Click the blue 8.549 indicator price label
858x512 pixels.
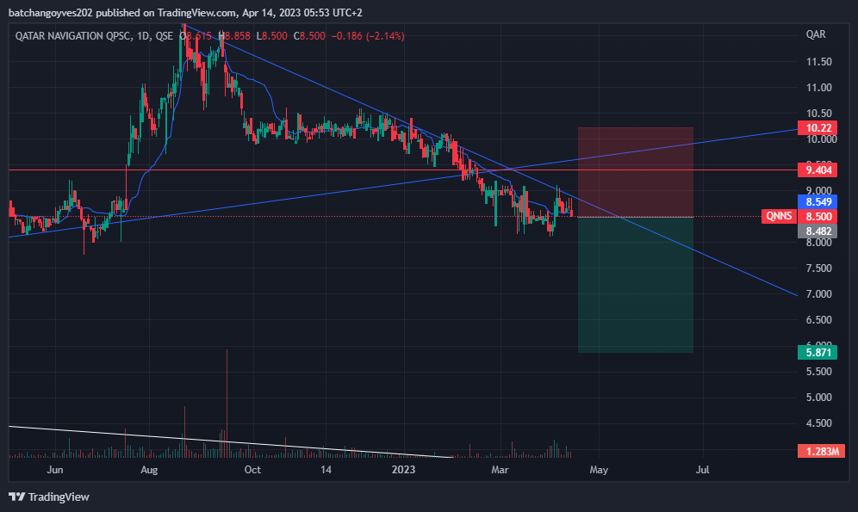click(818, 201)
